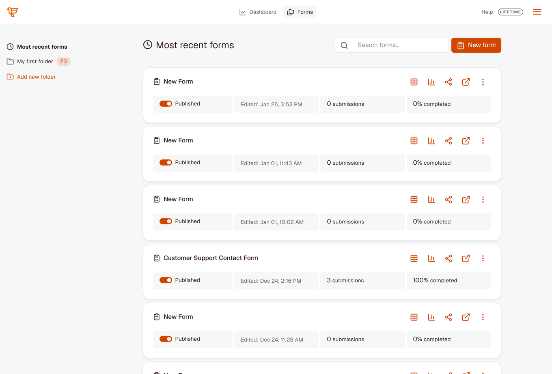Share the Customer Support Contact Form

[448, 258]
